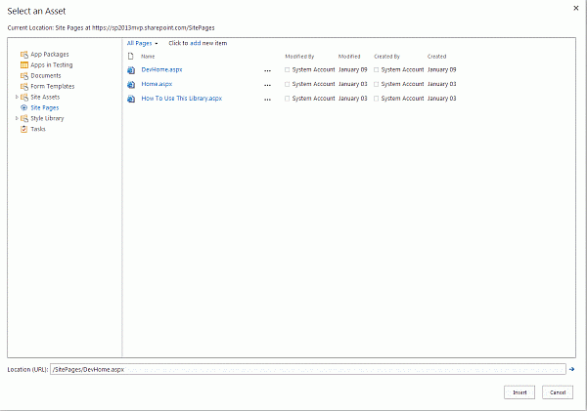The height and width of the screenshot is (411, 587).
Task: Click the App Packages library icon
Action: 23,55
